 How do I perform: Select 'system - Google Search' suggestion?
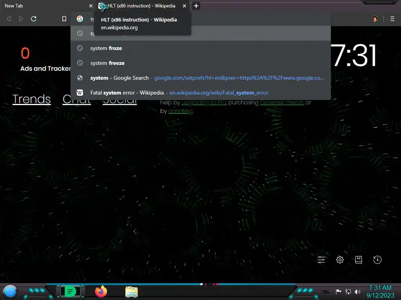tap(200, 78)
